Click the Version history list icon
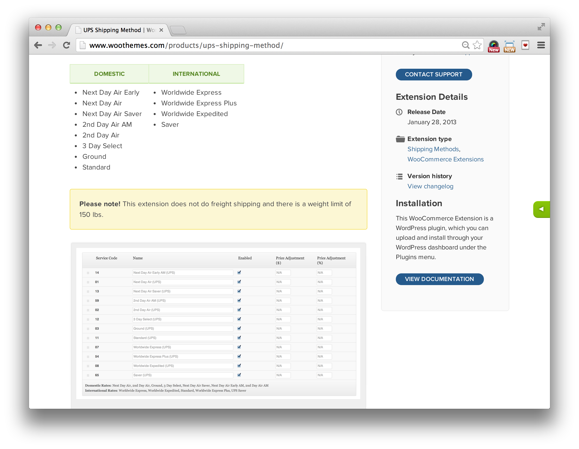Image resolution: width=579 pixels, height=449 pixels. (399, 176)
